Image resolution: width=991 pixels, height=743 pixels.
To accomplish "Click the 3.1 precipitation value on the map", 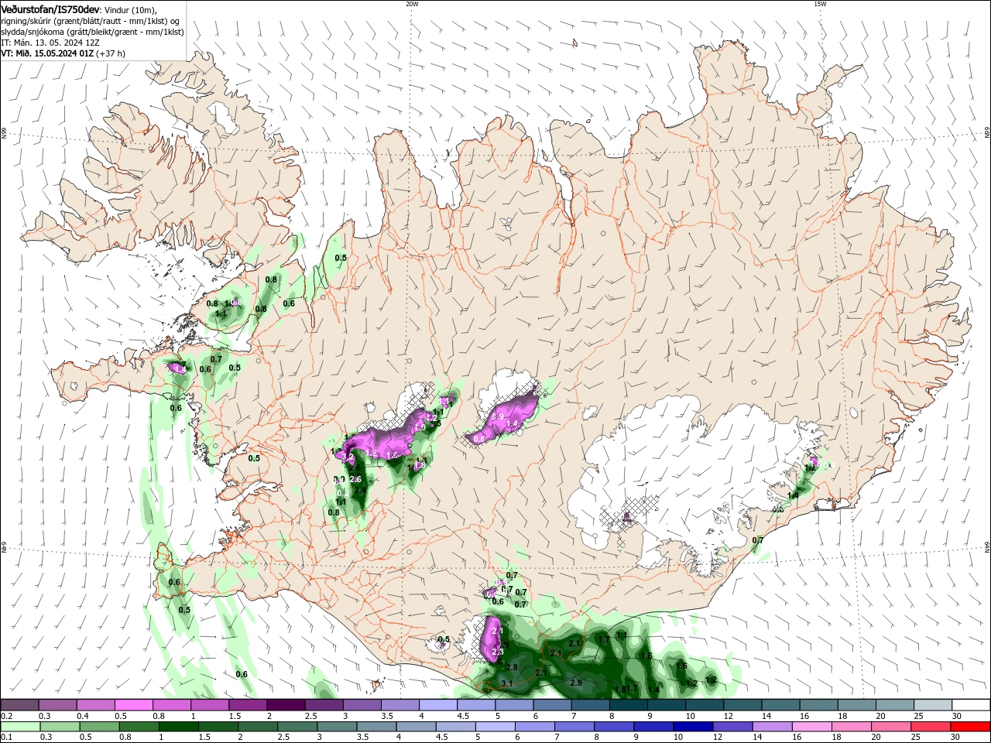I will [x=507, y=684].
